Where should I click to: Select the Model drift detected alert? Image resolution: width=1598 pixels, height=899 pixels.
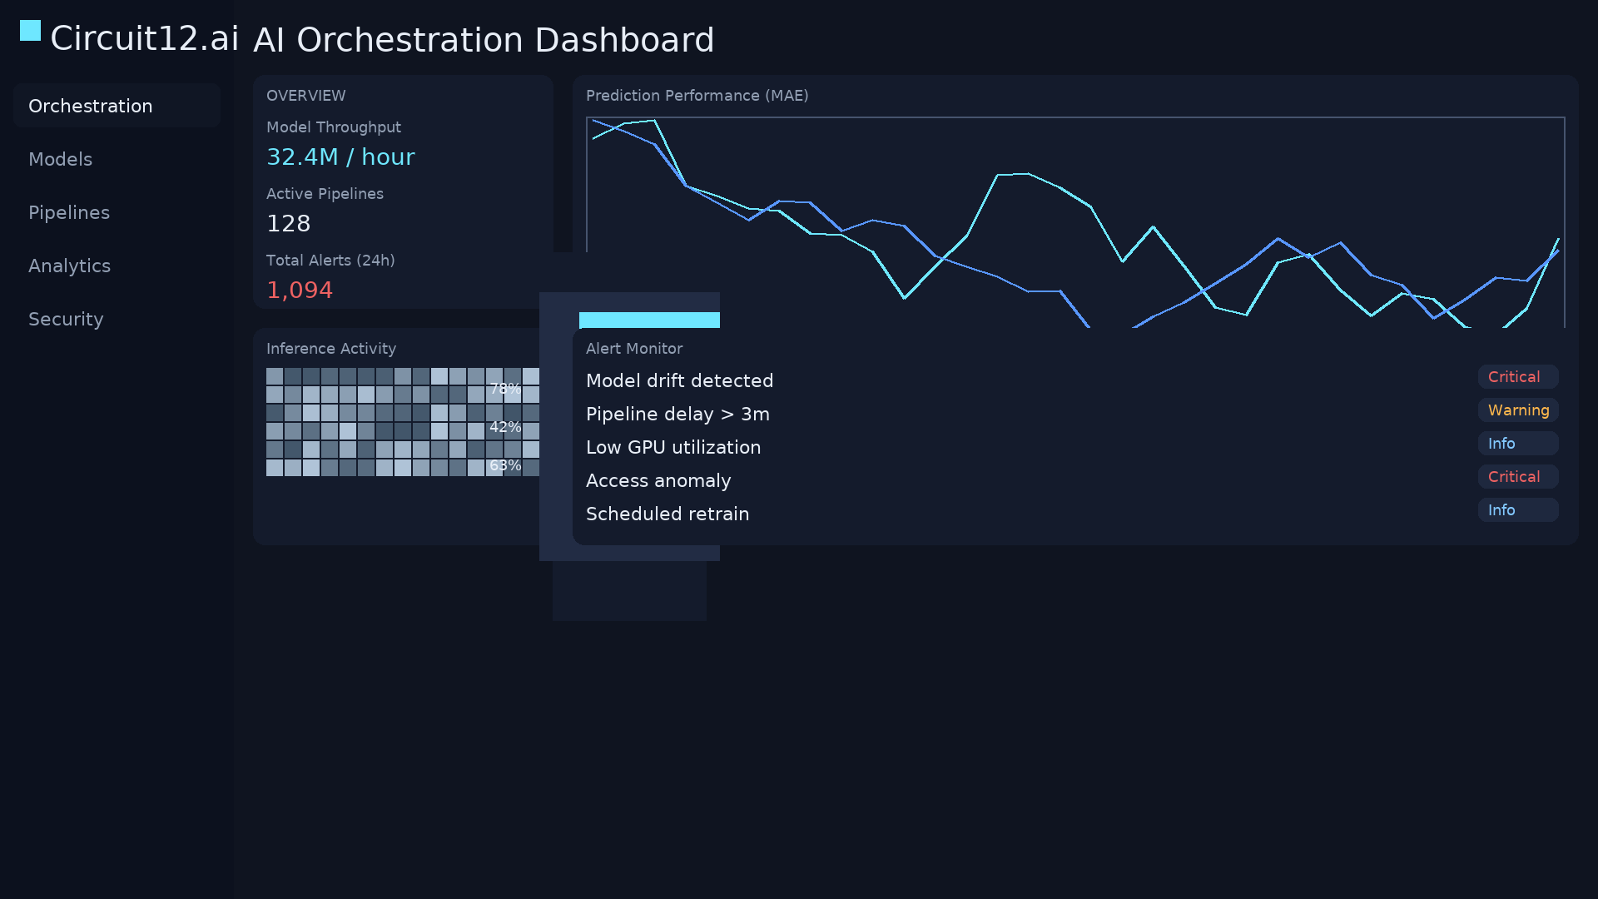[x=679, y=380]
